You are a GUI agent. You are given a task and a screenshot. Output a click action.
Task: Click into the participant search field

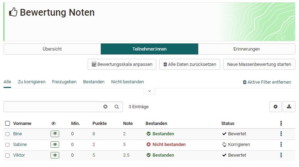pos(52,106)
